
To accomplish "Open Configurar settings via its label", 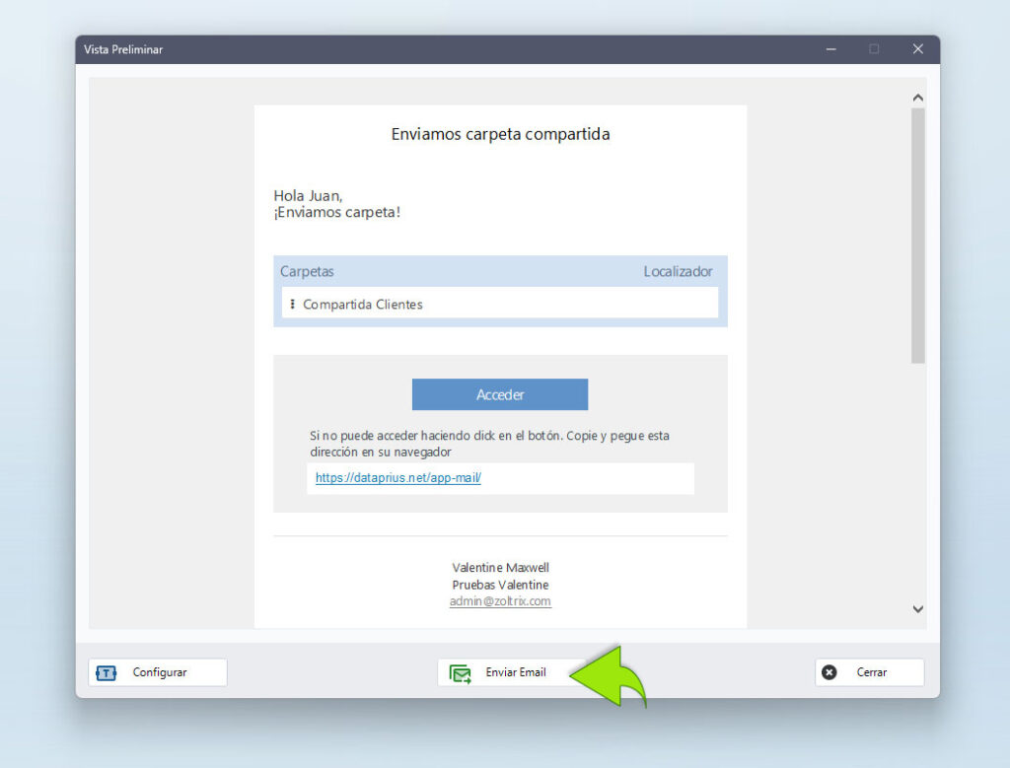I will pyautogui.click(x=160, y=672).
